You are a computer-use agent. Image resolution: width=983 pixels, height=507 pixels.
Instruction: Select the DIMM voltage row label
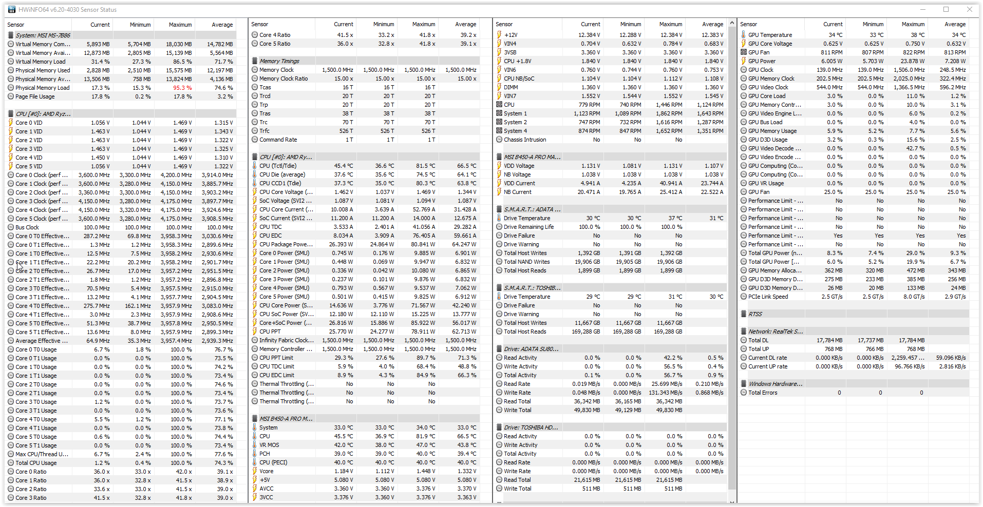[x=511, y=87]
